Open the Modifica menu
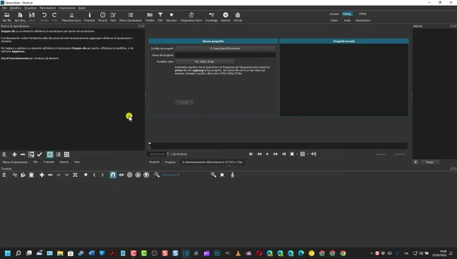The image size is (457, 259). click(x=16, y=8)
